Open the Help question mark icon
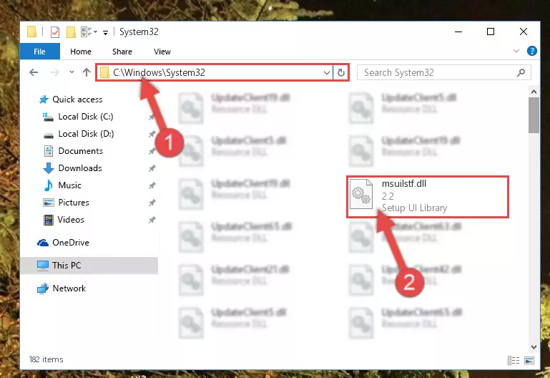550x378 pixels. (x=531, y=52)
